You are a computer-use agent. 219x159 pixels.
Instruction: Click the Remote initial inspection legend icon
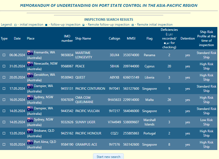pyautogui.click(x=133, y=25)
